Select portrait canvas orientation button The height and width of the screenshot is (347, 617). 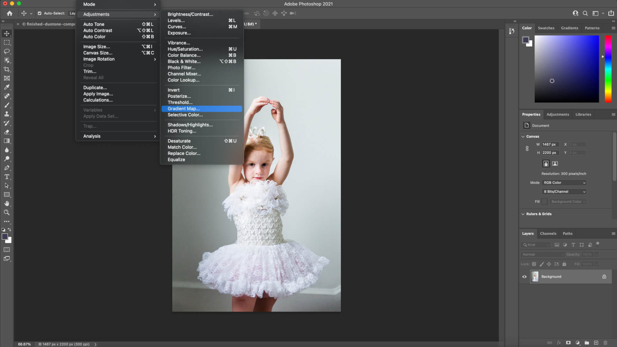546,164
